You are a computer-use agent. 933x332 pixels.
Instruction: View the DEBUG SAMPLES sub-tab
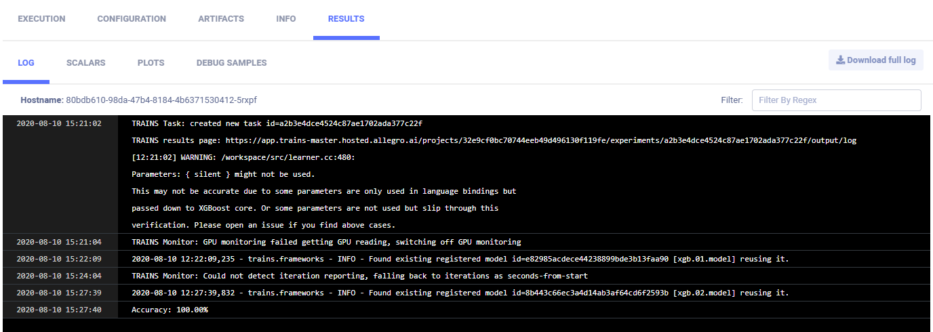231,63
